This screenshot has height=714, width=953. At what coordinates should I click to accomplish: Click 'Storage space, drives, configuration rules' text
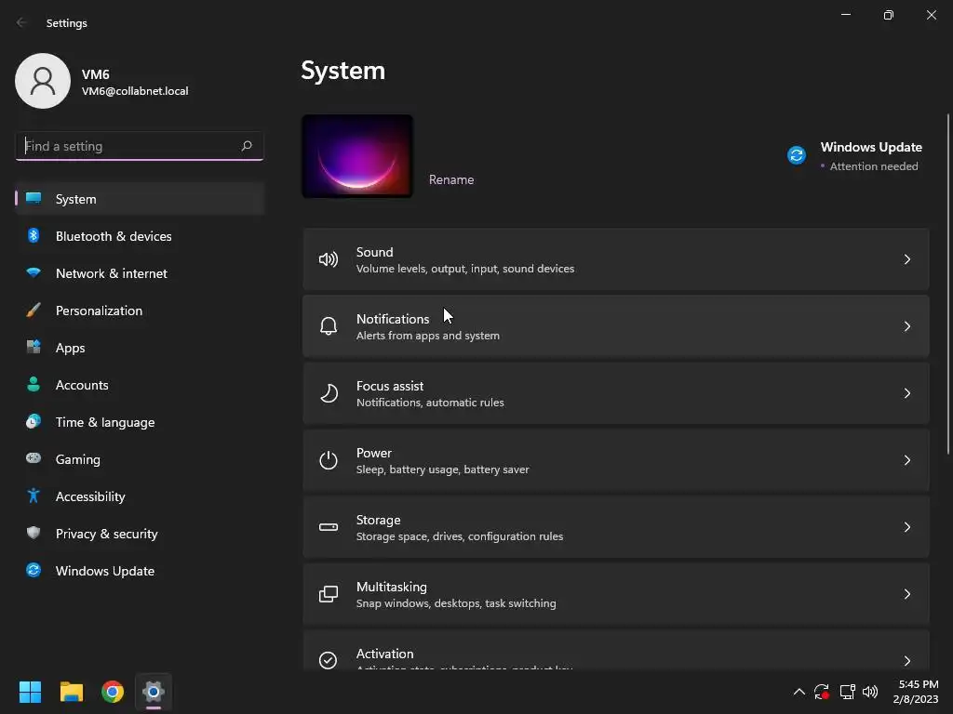pos(460,536)
